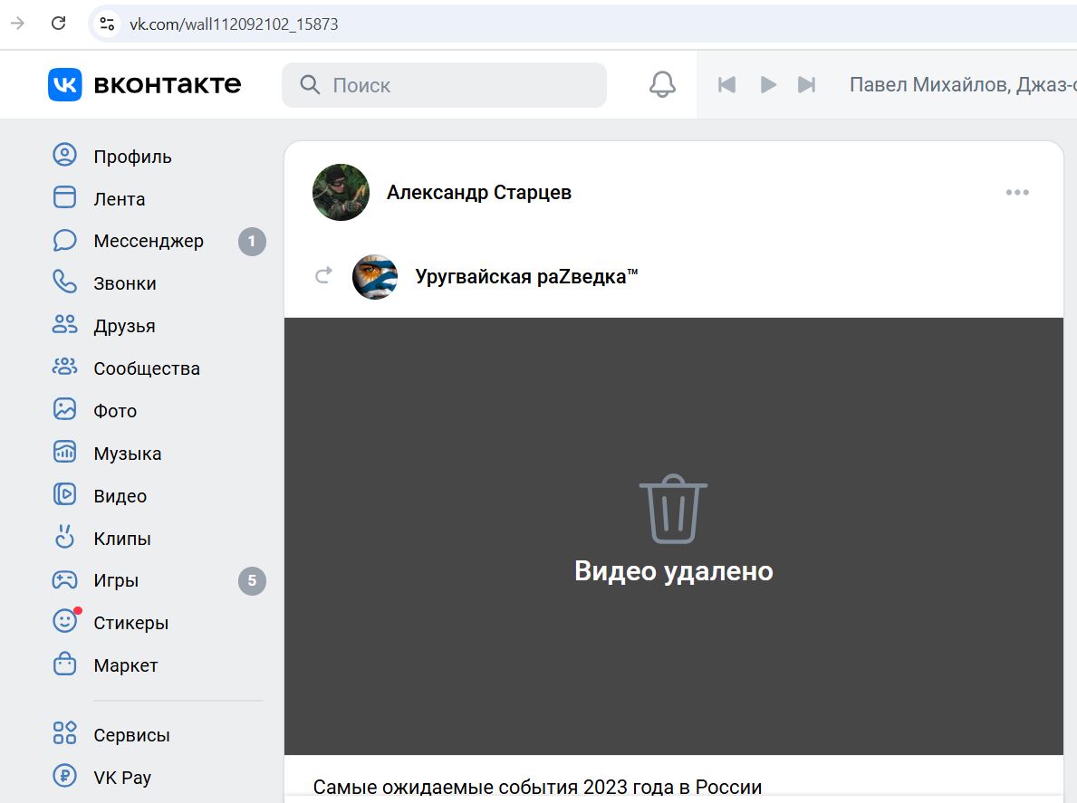Open the Клипы section
Screen dimensions: 1077x803
pos(122,539)
